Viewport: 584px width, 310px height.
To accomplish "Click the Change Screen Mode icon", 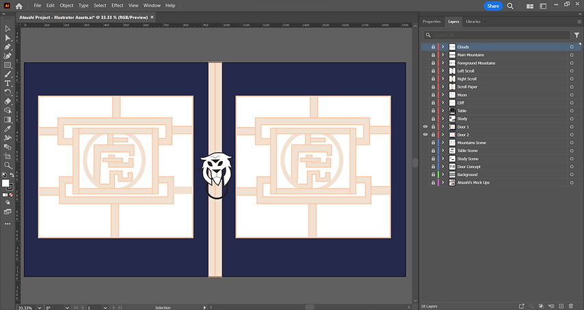I will pos(8,212).
